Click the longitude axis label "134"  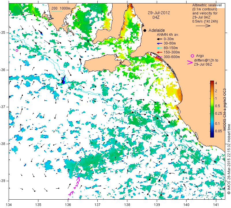9,205
